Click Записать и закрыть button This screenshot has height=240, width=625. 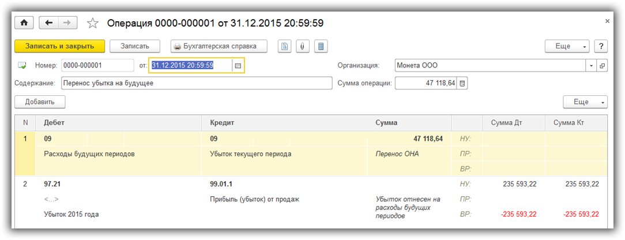59,46
